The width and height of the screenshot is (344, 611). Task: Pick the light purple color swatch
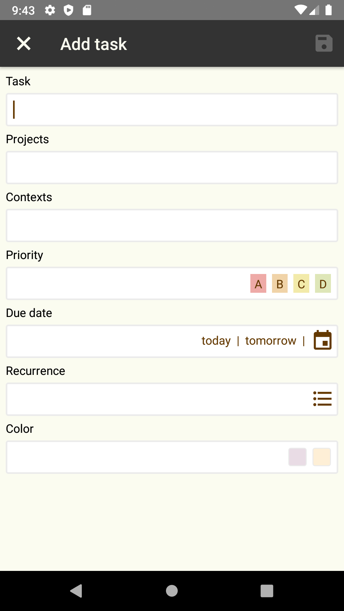297,457
